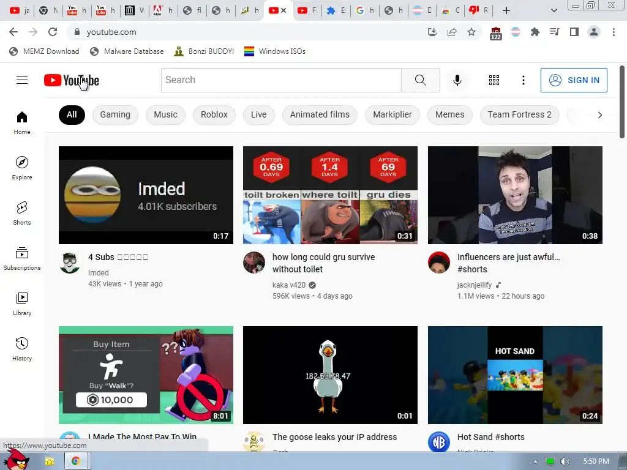Open the Imded channel avatar
The image size is (627, 470).
click(70, 263)
